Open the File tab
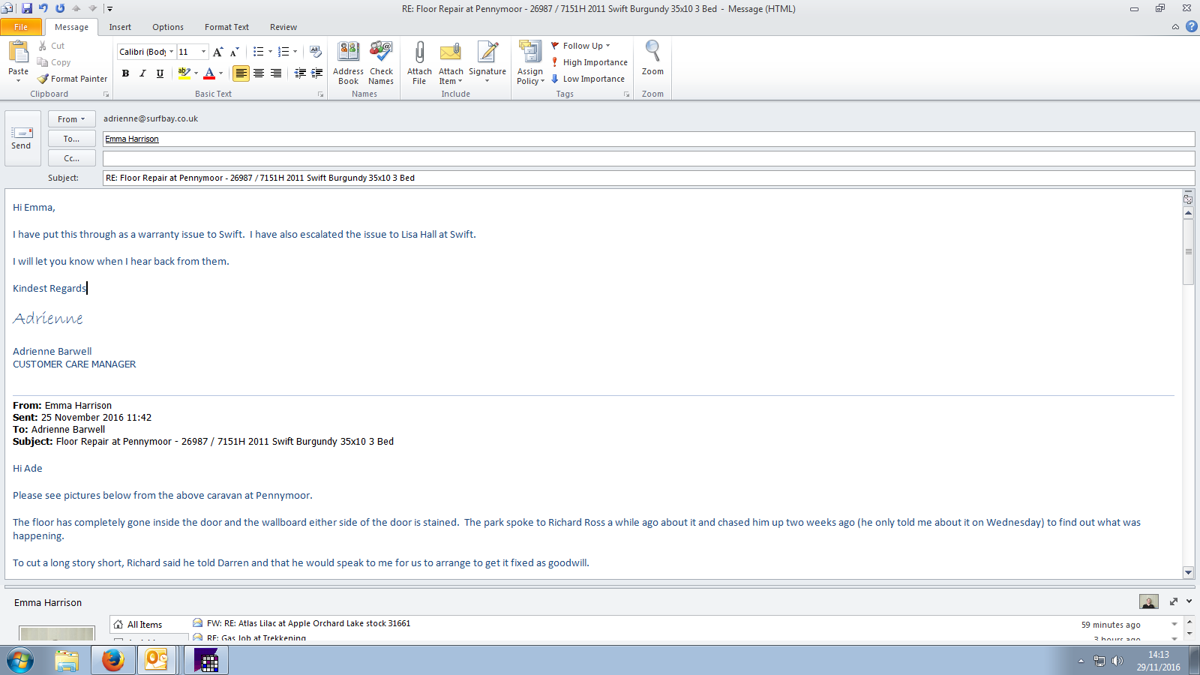 pos(21,27)
